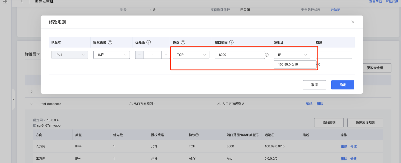The image size is (401, 163).
Task: Click the 未防护 security status link
Action: (x=335, y=10)
